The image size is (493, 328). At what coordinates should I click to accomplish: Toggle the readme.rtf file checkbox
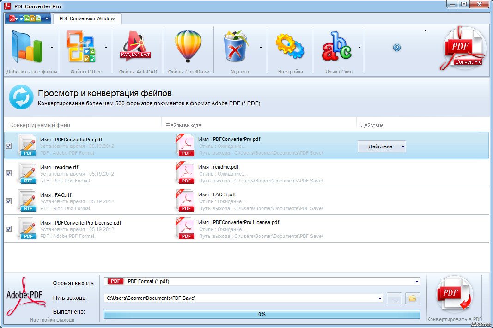pyautogui.click(x=8, y=174)
